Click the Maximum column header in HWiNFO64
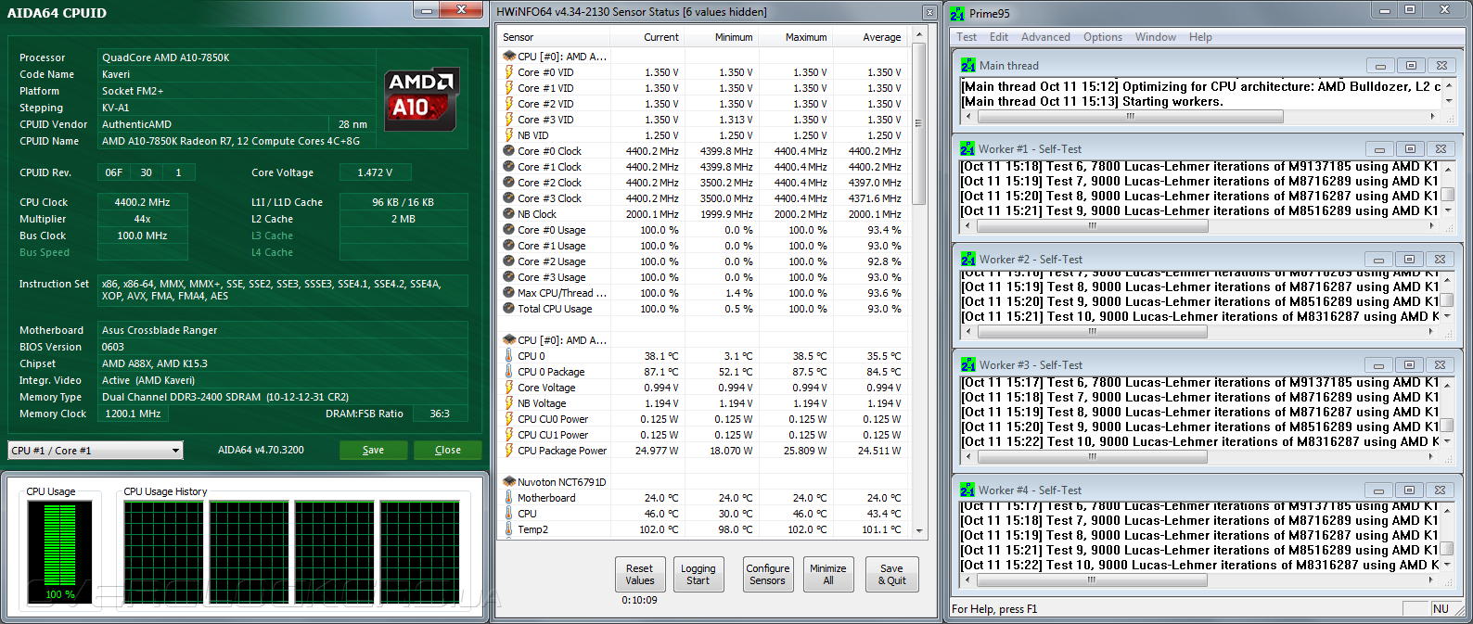This screenshot has height=624, width=1473. (795, 37)
